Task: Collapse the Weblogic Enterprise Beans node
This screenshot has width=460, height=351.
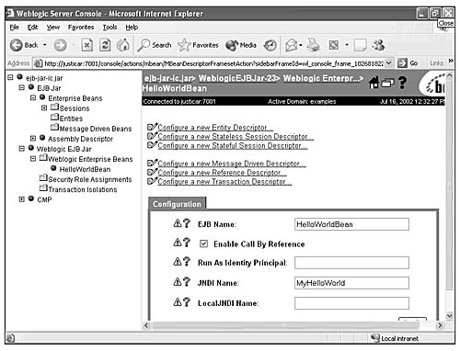Action: 33,159
